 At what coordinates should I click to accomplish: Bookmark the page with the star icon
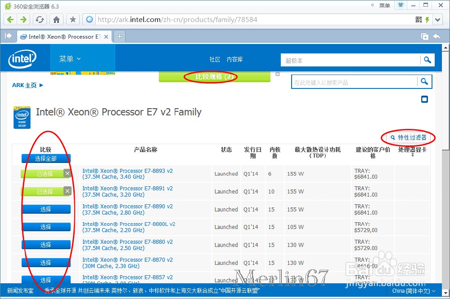[73, 19]
